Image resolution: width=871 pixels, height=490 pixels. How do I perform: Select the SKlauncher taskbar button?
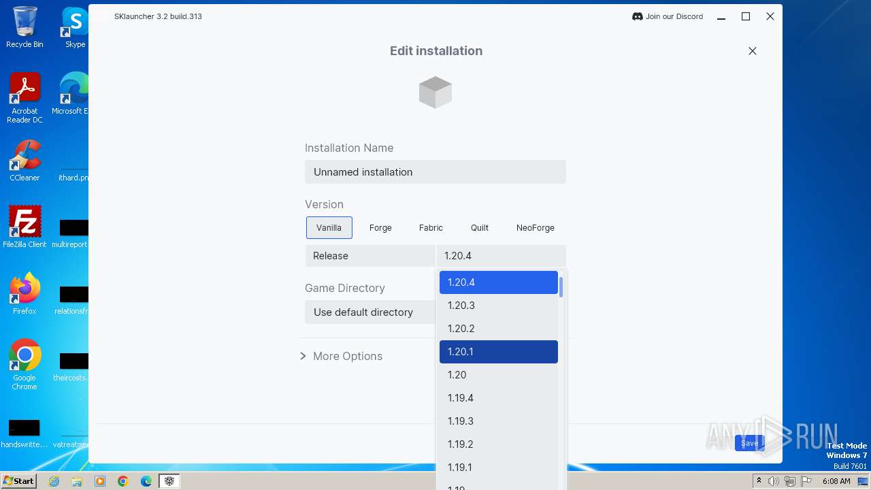point(169,481)
